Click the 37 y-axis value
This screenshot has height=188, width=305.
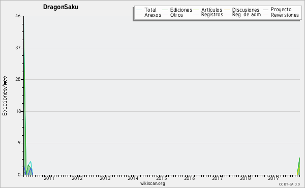click(x=18, y=48)
